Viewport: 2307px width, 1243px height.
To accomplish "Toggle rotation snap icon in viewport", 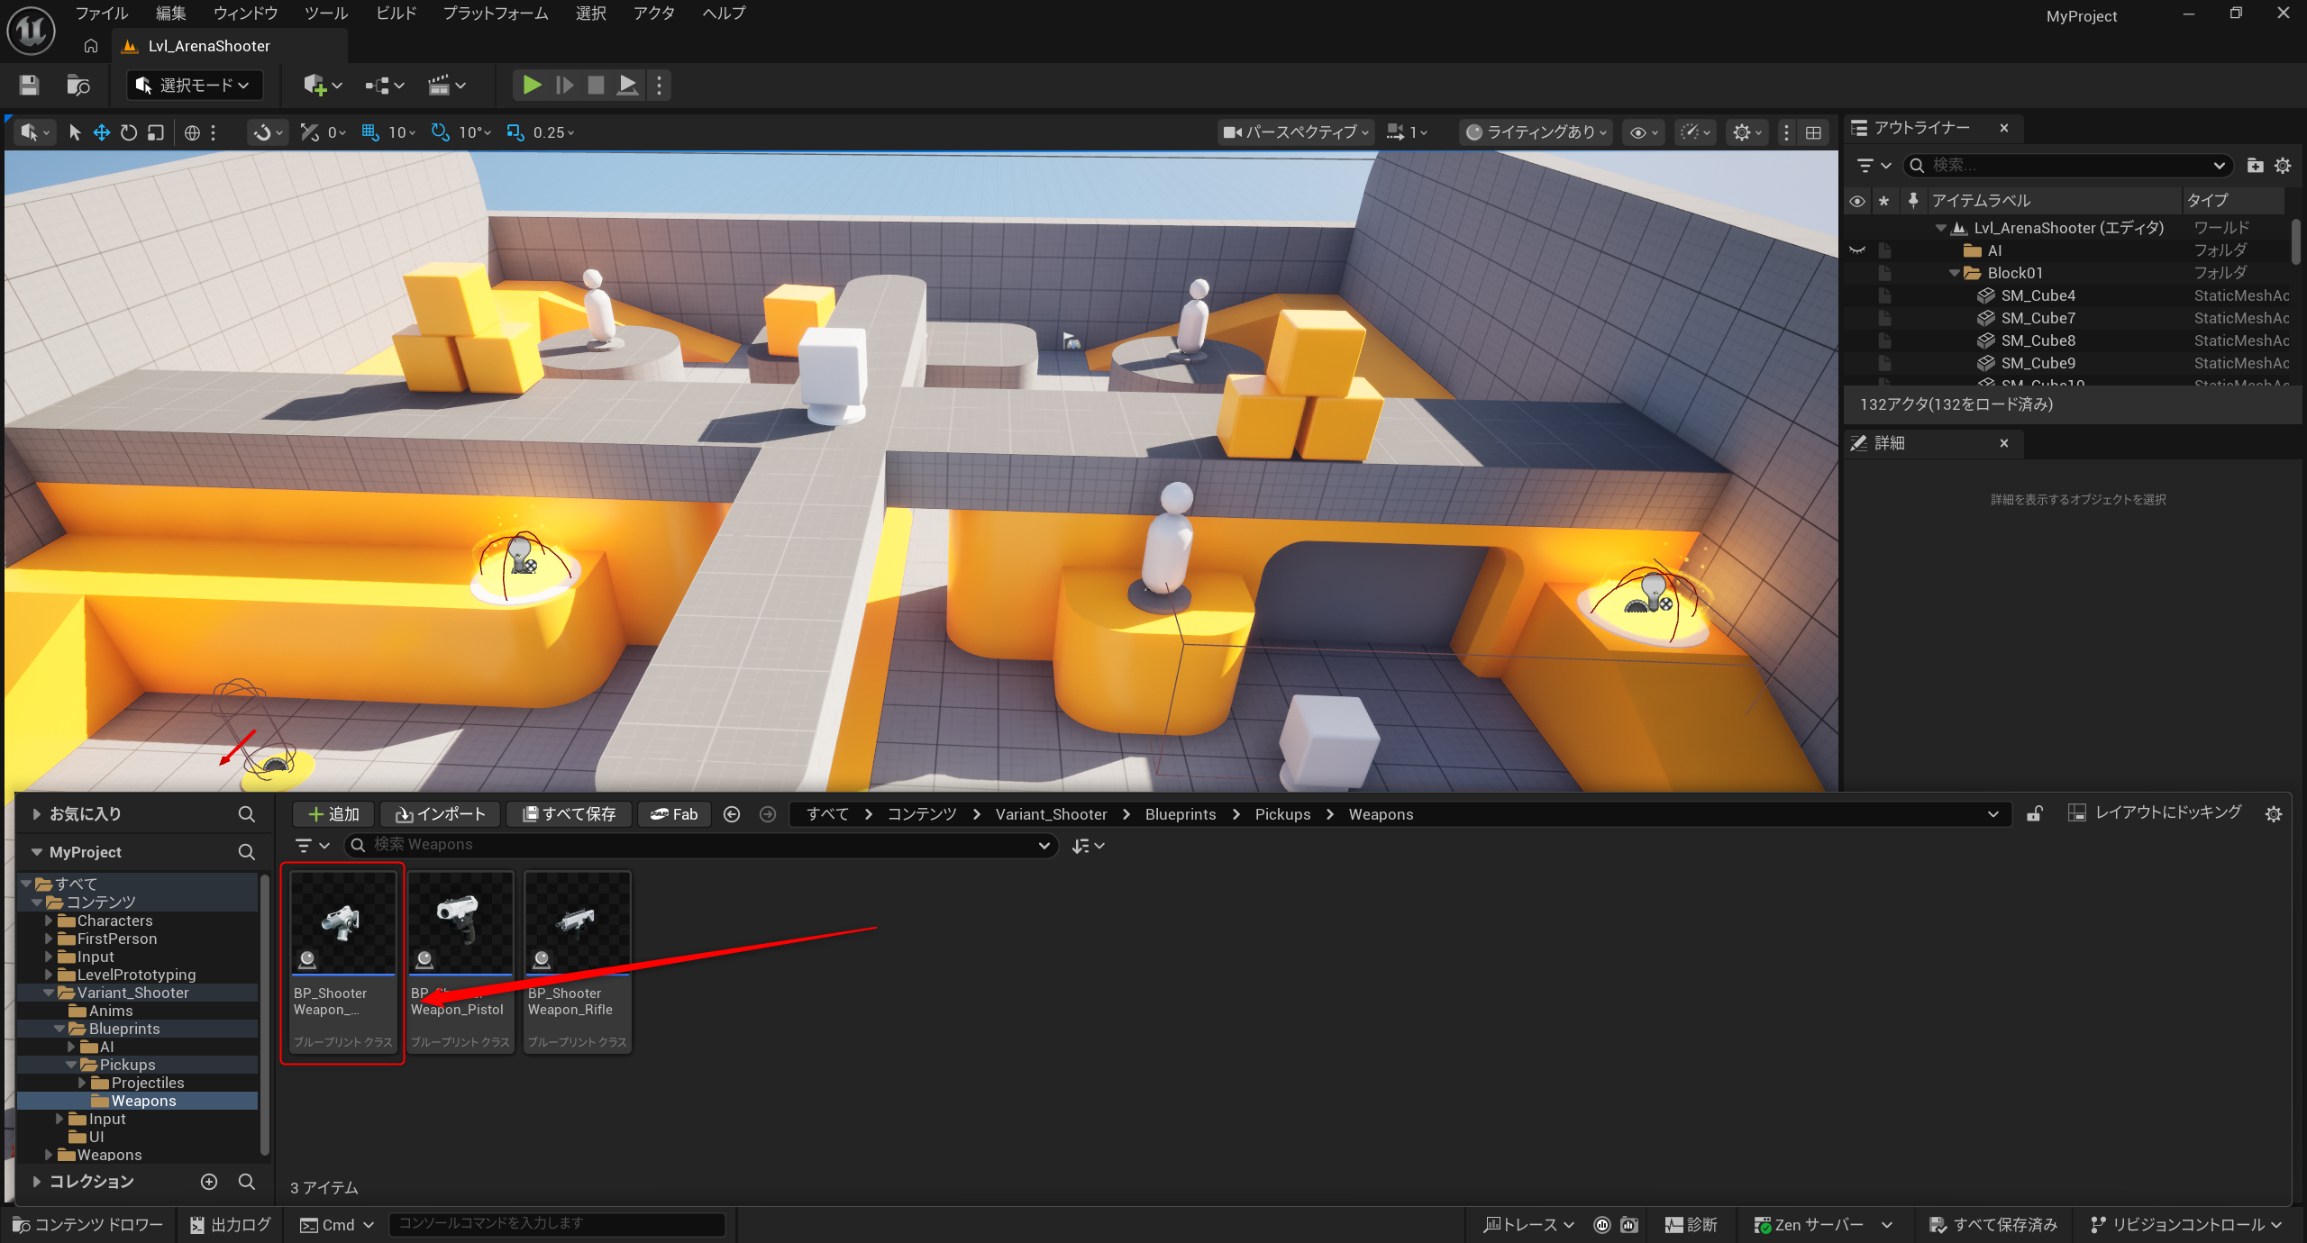I will pyautogui.click(x=440, y=132).
